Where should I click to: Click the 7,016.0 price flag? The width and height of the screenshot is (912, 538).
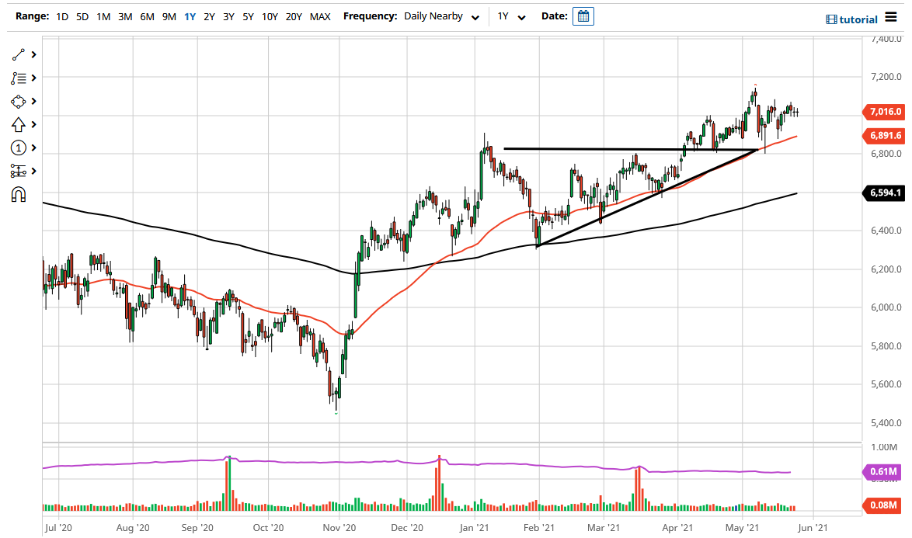[x=884, y=112]
